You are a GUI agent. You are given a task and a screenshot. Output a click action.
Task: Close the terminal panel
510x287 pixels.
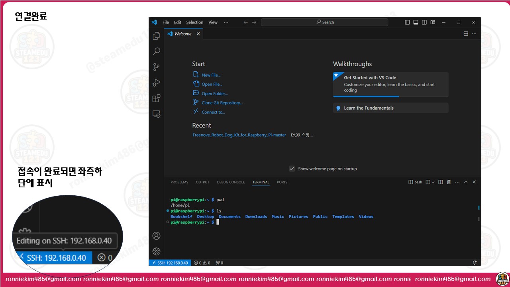coord(474,182)
